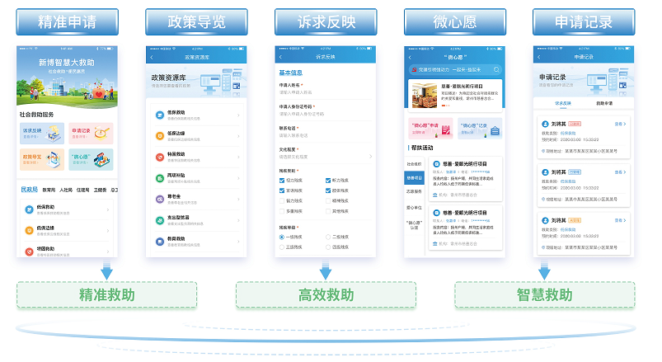Switch to 自助申请 tab in 申请记录
Viewport: 662px width, 362px height.
tap(604, 103)
